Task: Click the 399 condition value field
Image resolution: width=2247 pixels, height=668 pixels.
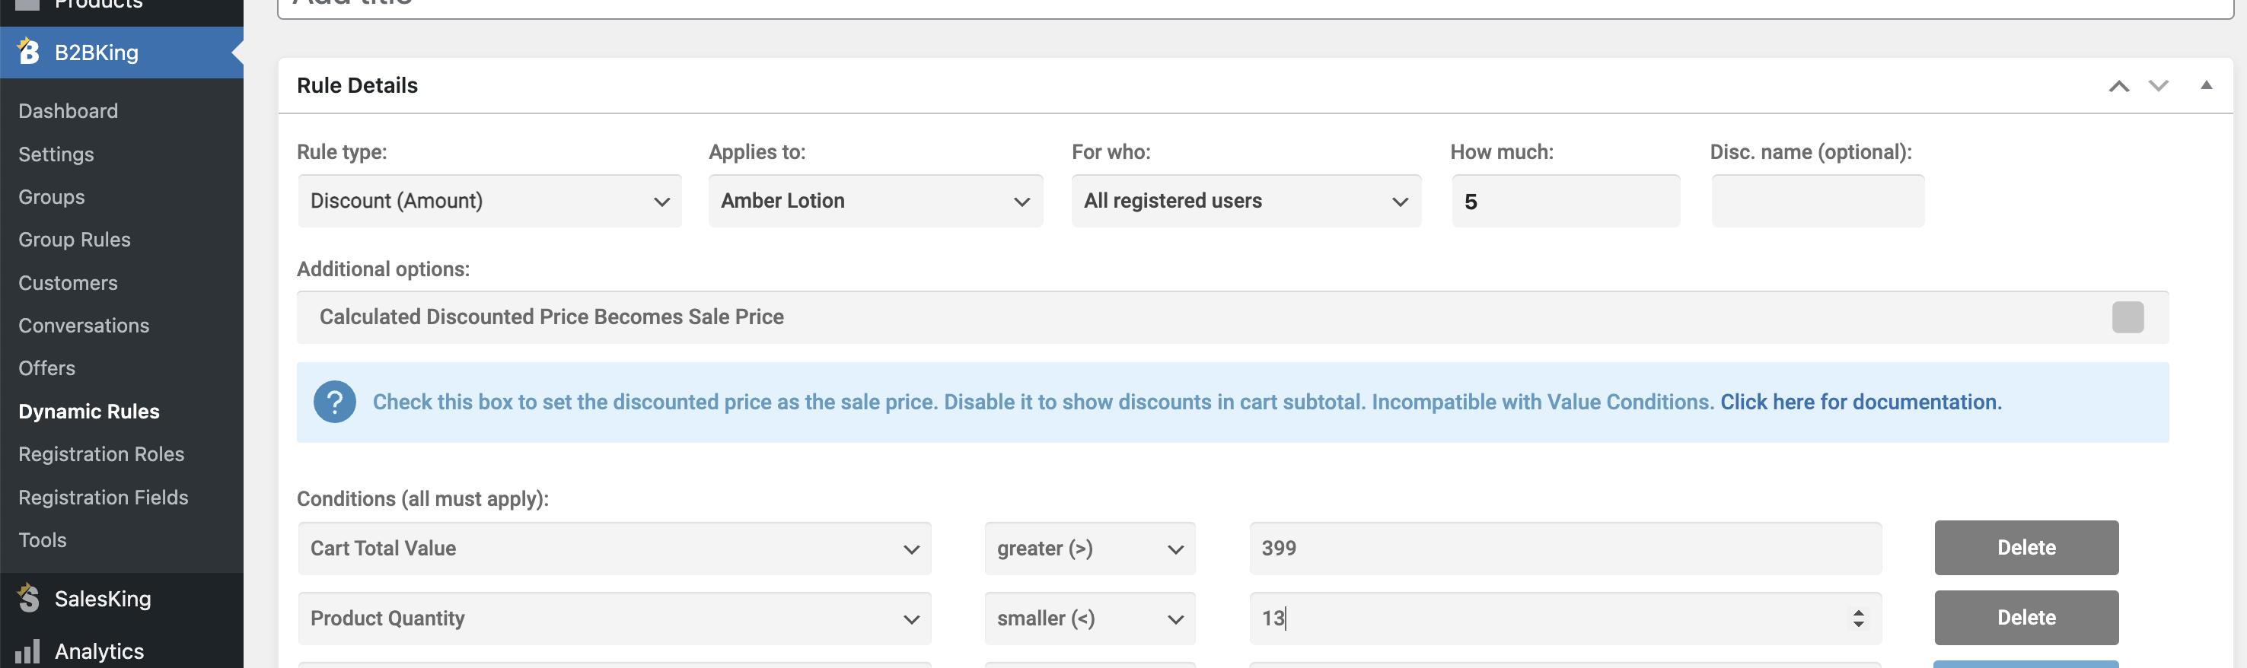Action: 1565,549
